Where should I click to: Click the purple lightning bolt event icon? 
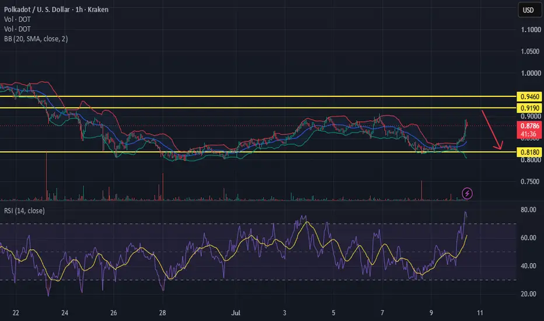(467, 193)
